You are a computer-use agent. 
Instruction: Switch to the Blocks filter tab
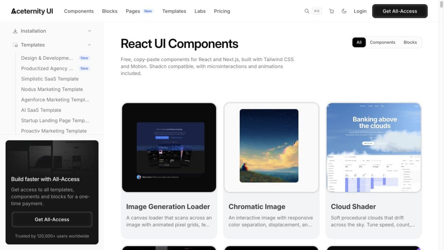coord(410,42)
